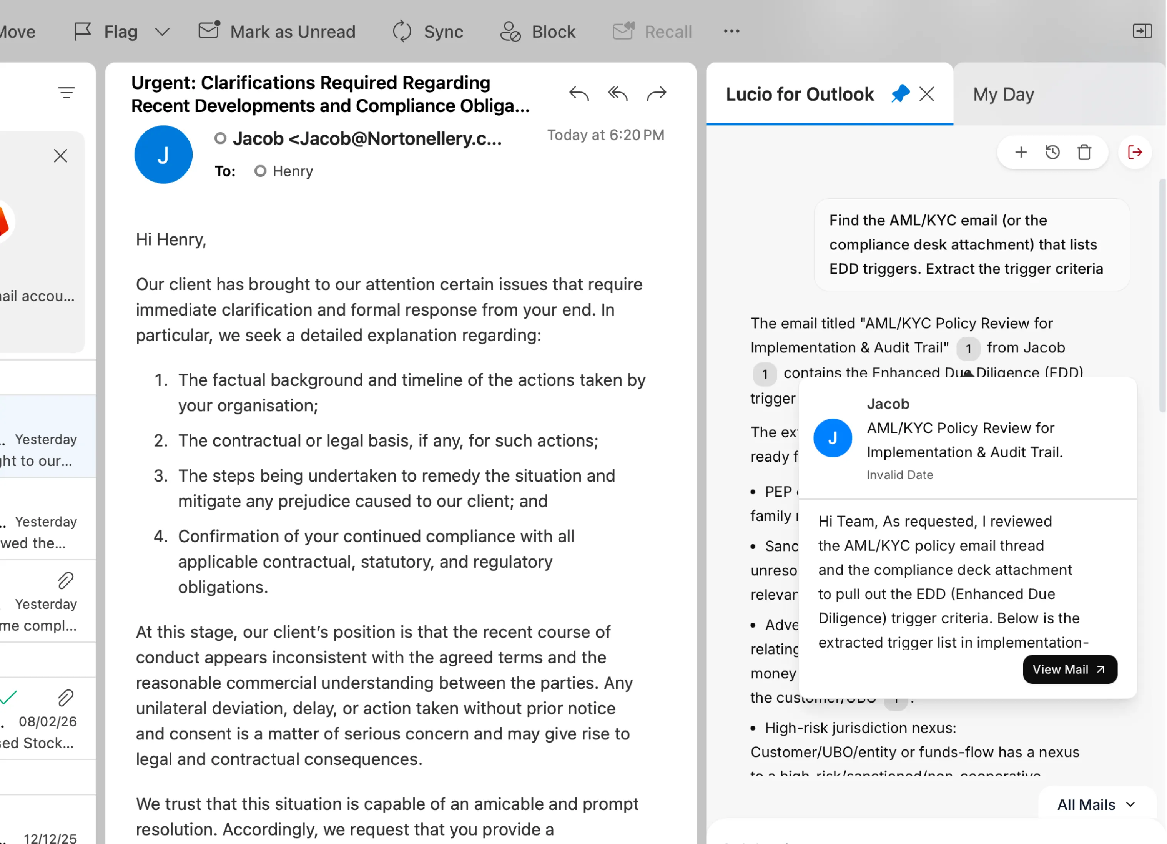Toggle the side pane collapse icon
The image size is (1167, 844).
(1142, 31)
